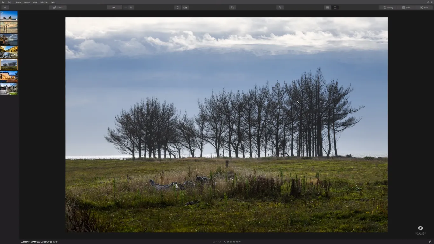Screen dimensions: 434x244
Task: Open the Image menu
Action: 27,2
